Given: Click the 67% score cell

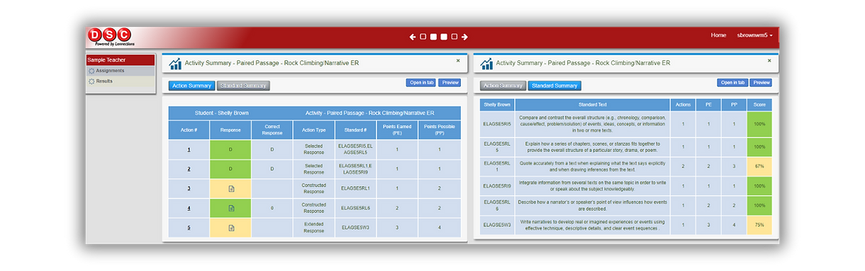Looking at the screenshot, I should coord(759,166).
